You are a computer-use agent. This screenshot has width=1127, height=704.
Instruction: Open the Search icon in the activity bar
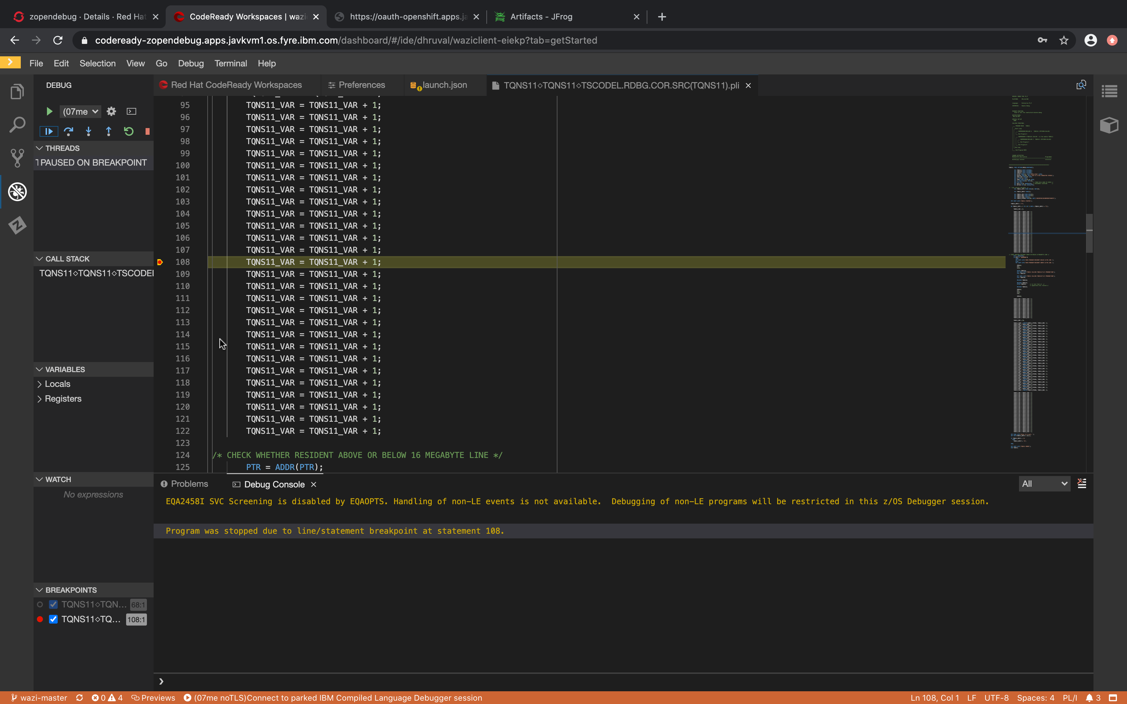coord(17,124)
